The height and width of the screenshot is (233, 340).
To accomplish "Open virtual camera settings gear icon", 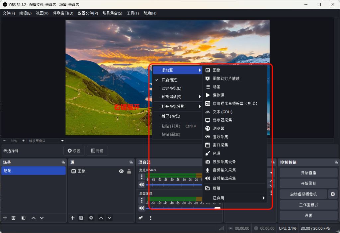I will click(333, 194).
